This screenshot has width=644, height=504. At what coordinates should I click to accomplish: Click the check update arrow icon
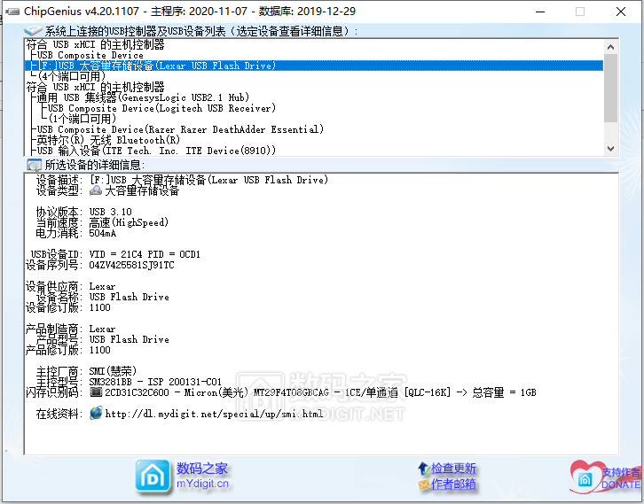(423, 468)
